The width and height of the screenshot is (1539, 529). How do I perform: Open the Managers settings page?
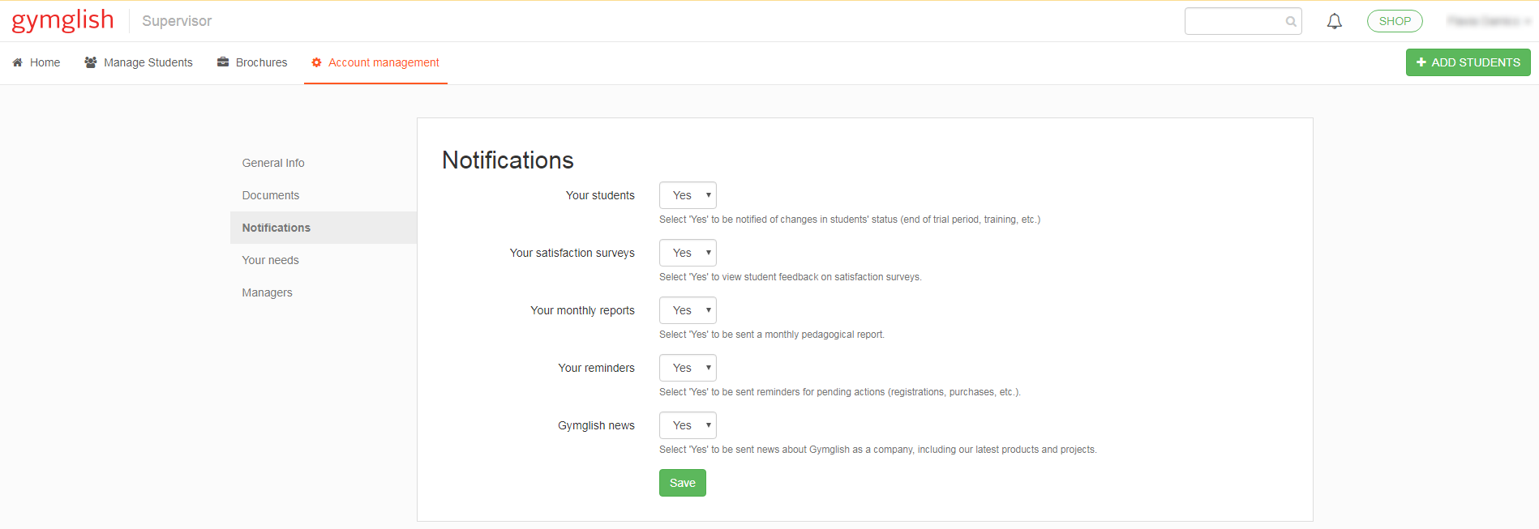pyautogui.click(x=268, y=292)
